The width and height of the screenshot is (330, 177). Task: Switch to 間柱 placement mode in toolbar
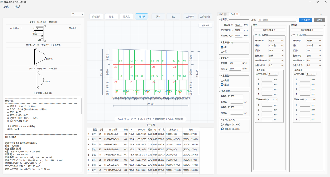click(111, 16)
